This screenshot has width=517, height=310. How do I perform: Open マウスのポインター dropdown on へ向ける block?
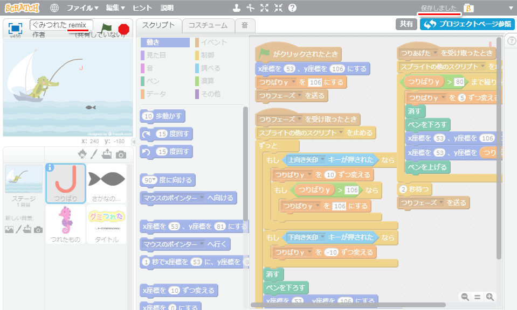pyautogui.click(x=201, y=198)
